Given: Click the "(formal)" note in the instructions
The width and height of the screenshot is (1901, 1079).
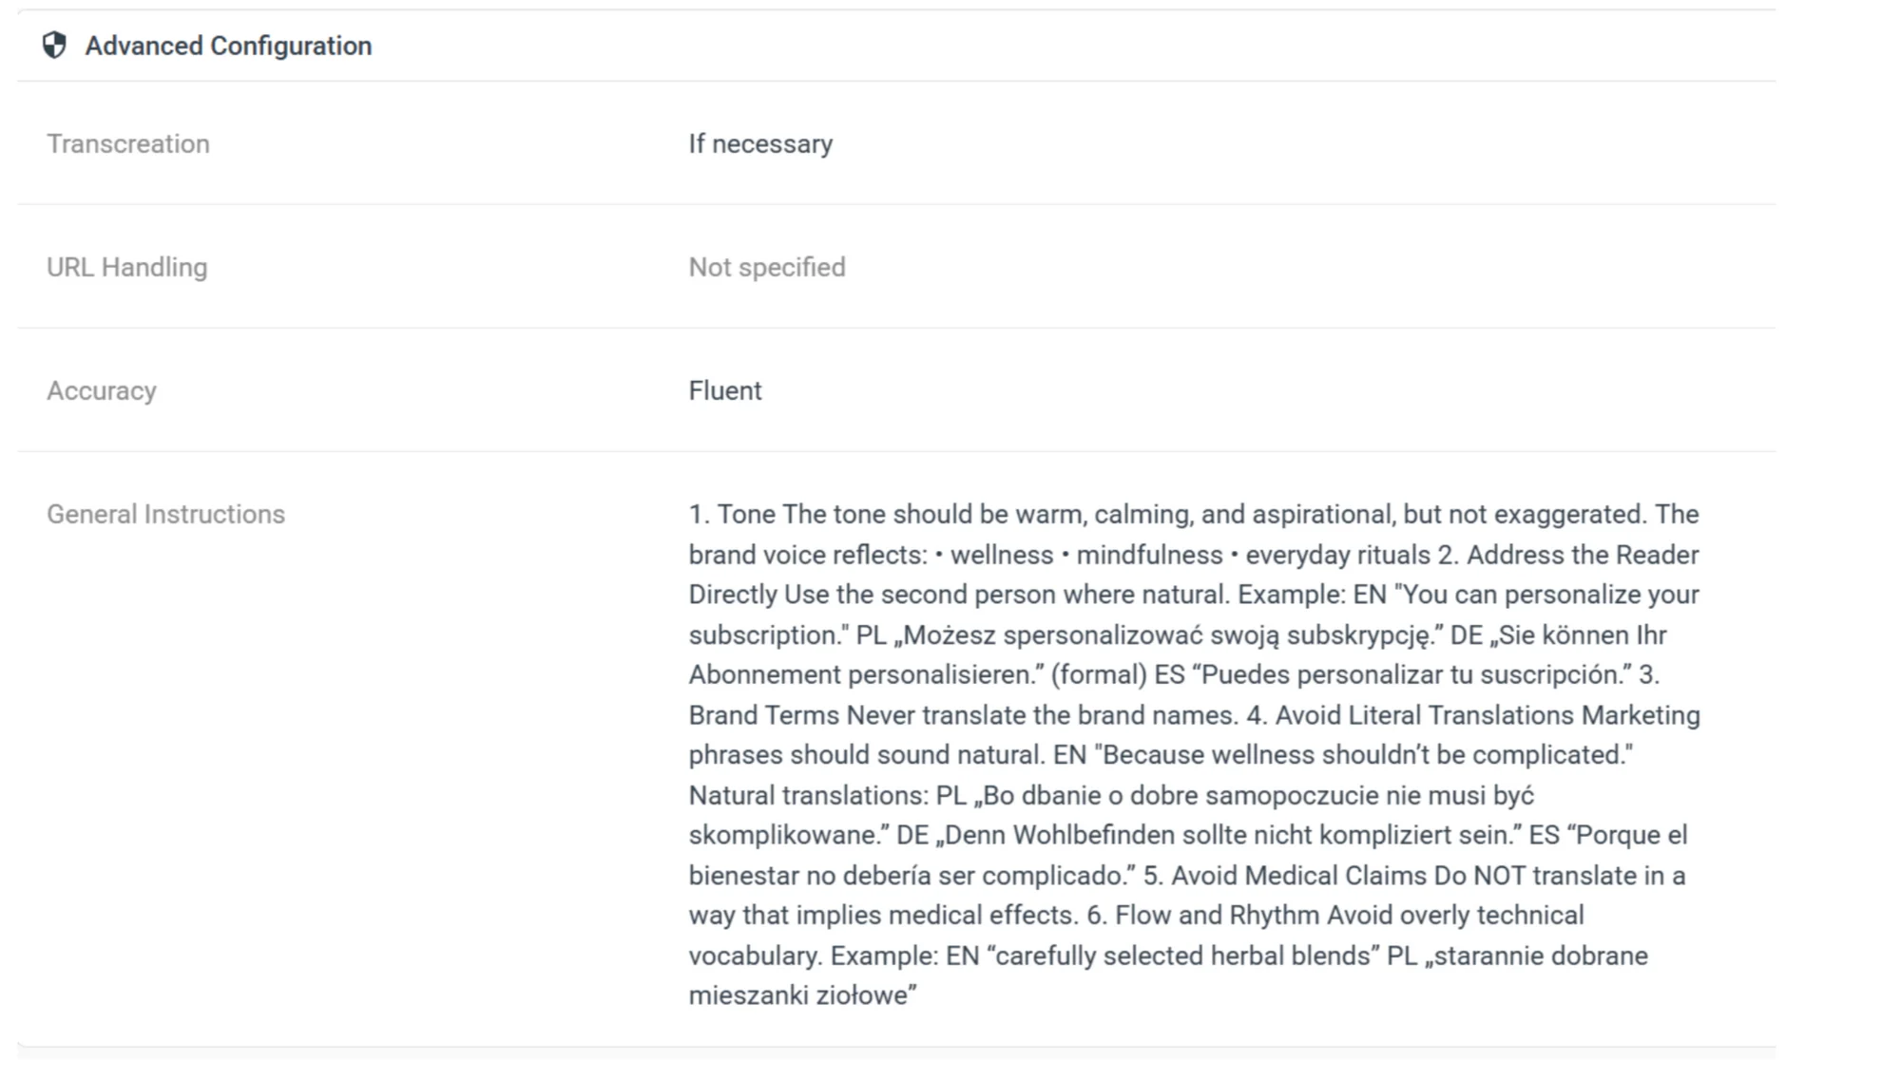Looking at the screenshot, I should tap(1099, 674).
